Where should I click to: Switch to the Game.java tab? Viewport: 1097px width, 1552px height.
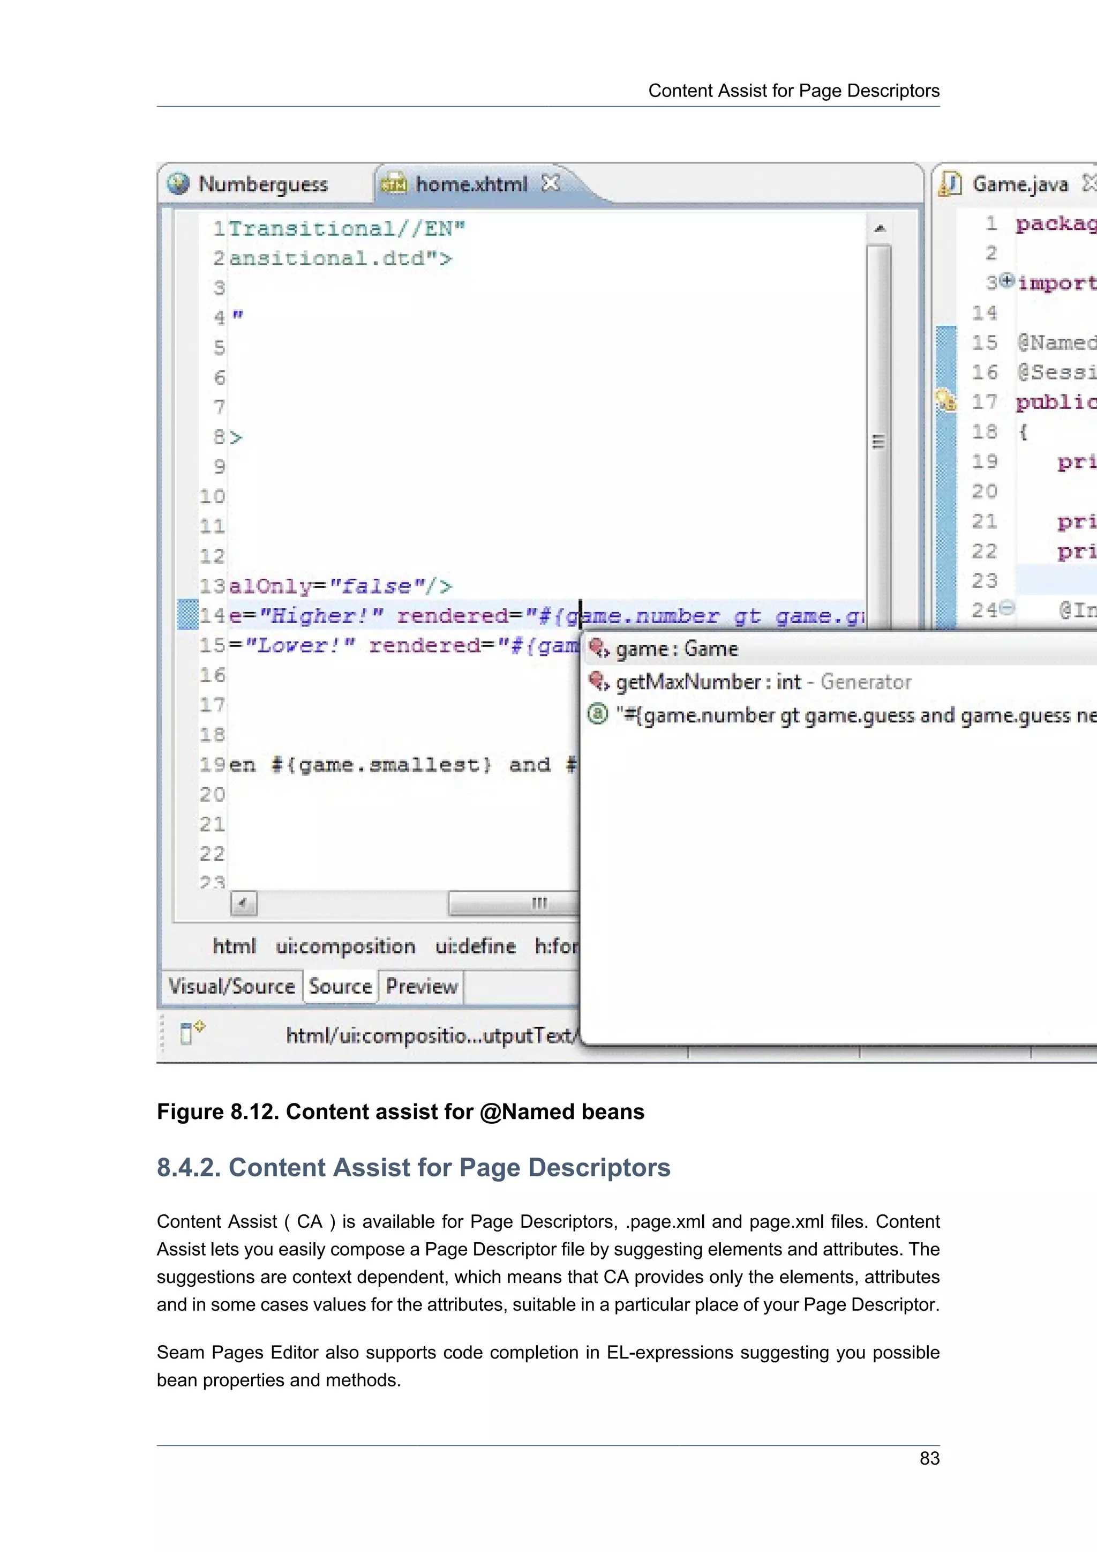tap(1020, 184)
